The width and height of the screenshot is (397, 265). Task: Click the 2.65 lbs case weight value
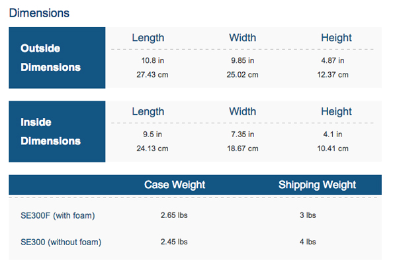tap(174, 215)
